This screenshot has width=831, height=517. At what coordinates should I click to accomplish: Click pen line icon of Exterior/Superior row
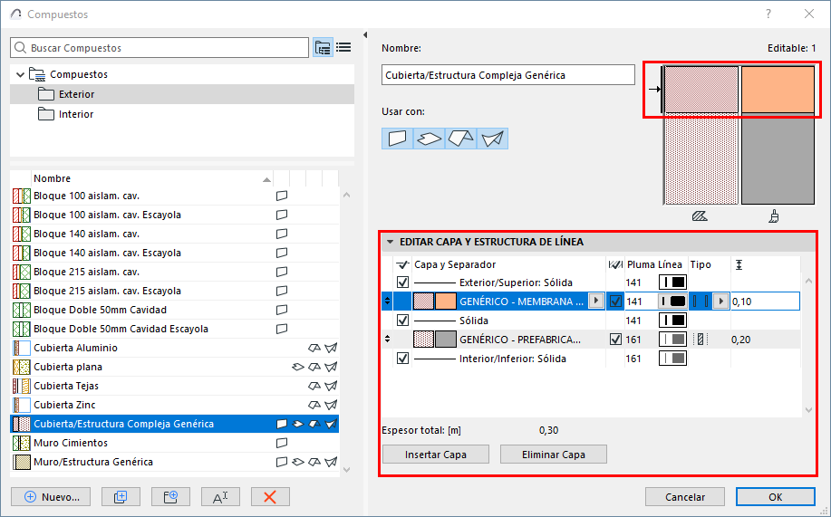(672, 282)
